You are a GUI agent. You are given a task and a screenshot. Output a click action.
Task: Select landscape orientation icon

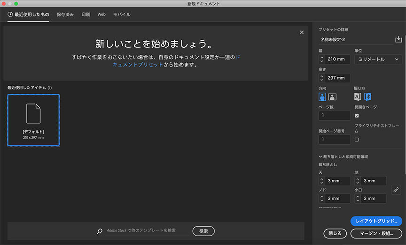(x=332, y=97)
